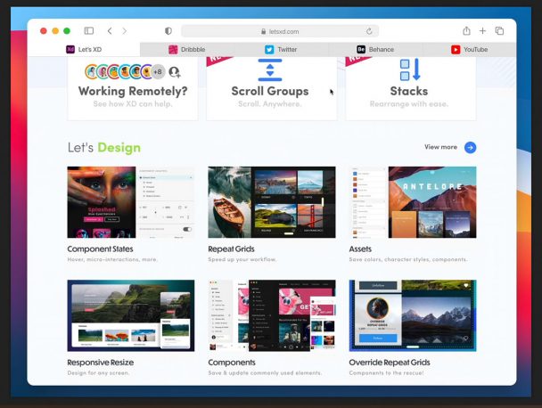Click the privacy report shield icon
The width and height of the screenshot is (542, 408).
(x=168, y=31)
